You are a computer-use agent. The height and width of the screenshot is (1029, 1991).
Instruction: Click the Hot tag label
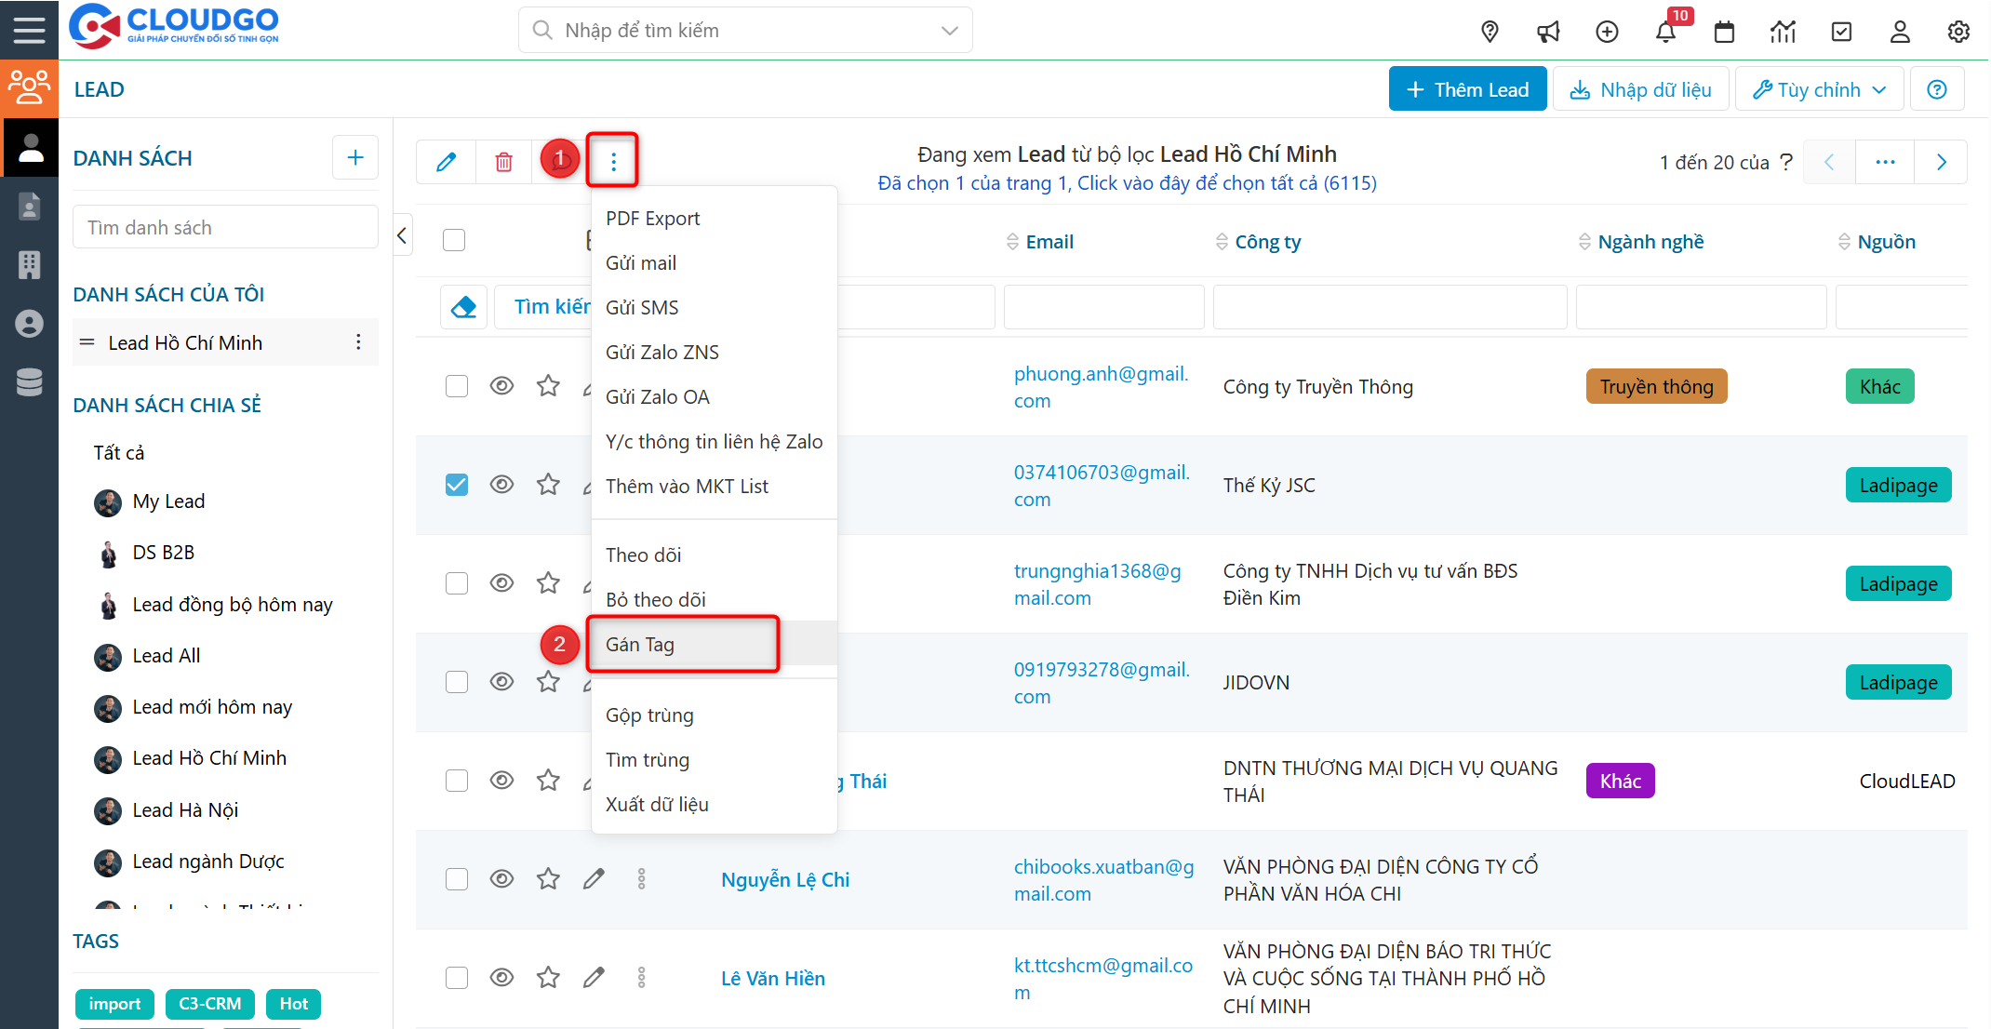pyautogui.click(x=293, y=1004)
